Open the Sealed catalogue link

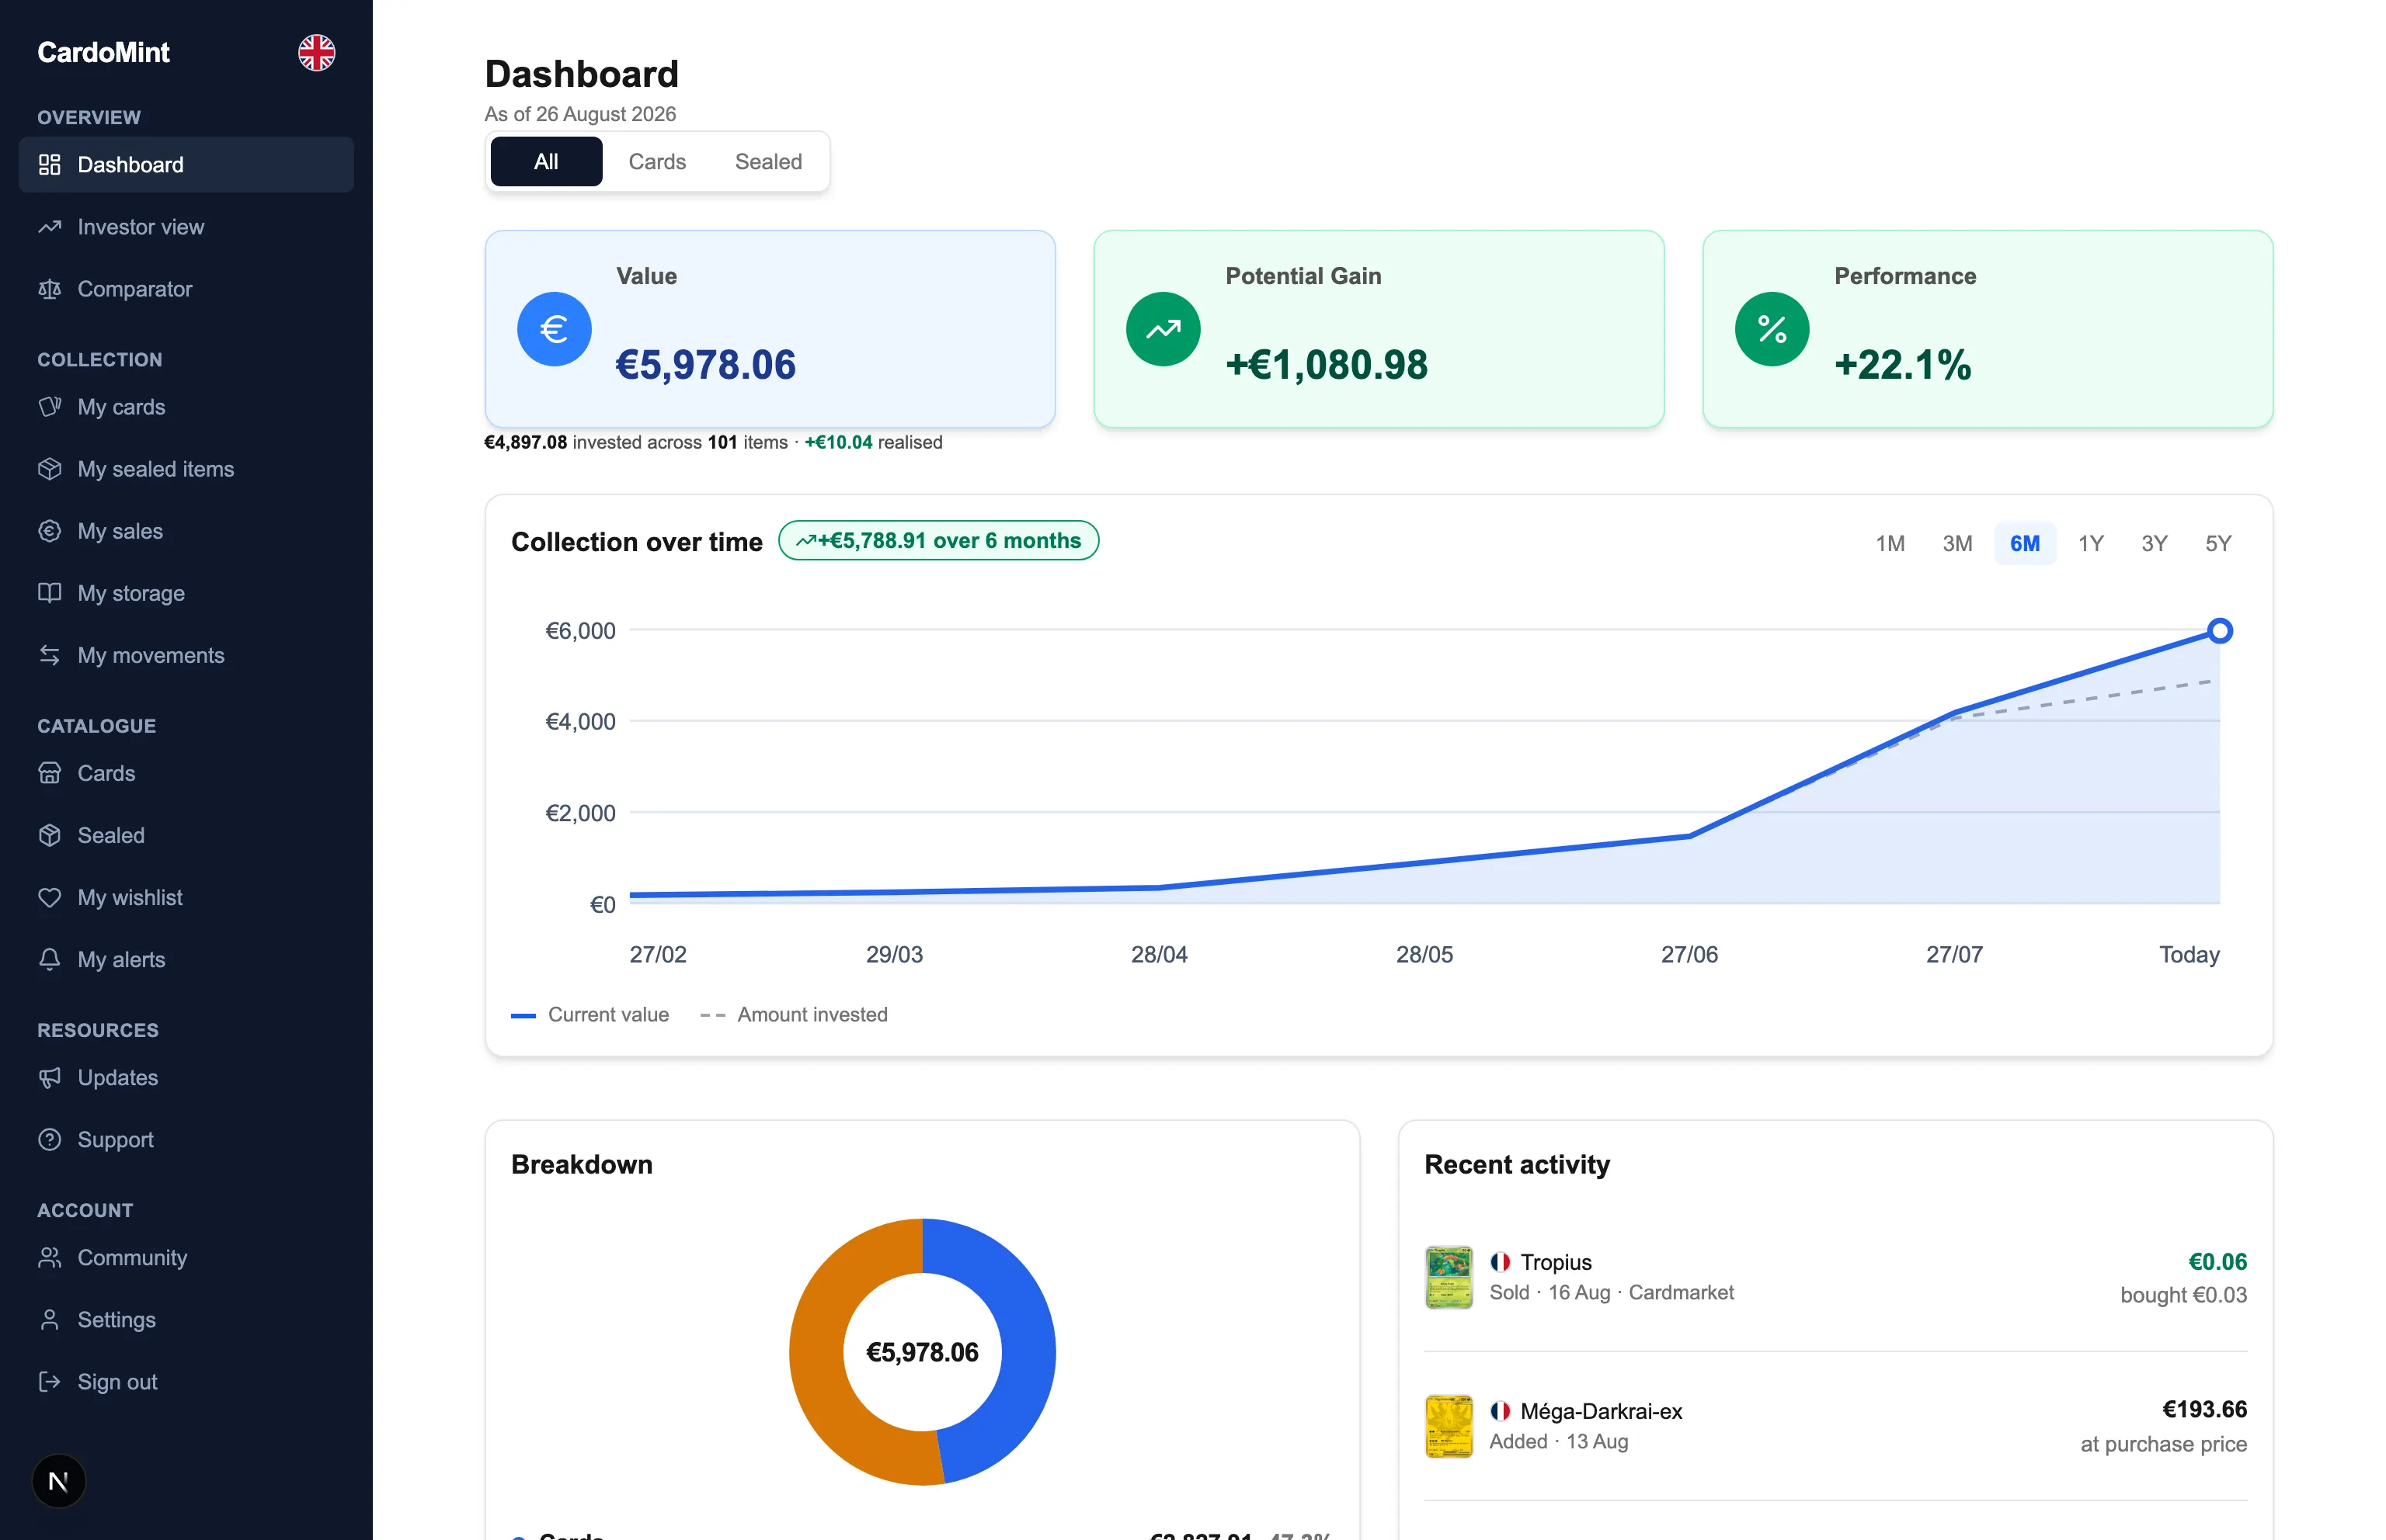186,835
